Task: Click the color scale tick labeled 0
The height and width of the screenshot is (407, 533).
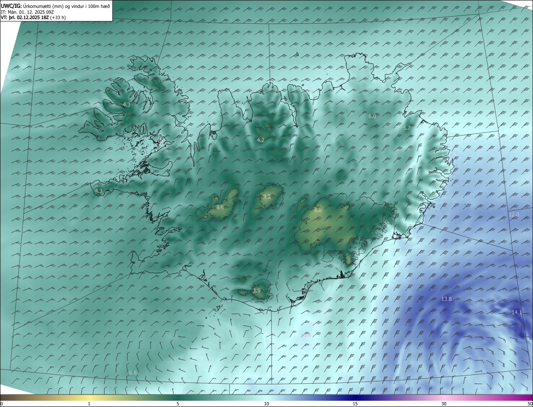Action: [2, 404]
